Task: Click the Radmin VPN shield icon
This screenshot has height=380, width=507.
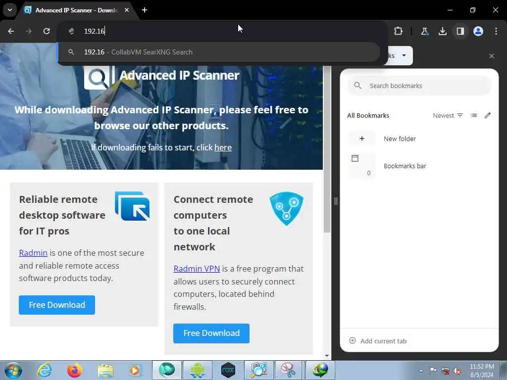Action: pos(286,208)
